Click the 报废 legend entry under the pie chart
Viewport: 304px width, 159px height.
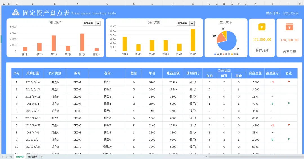(234, 54)
